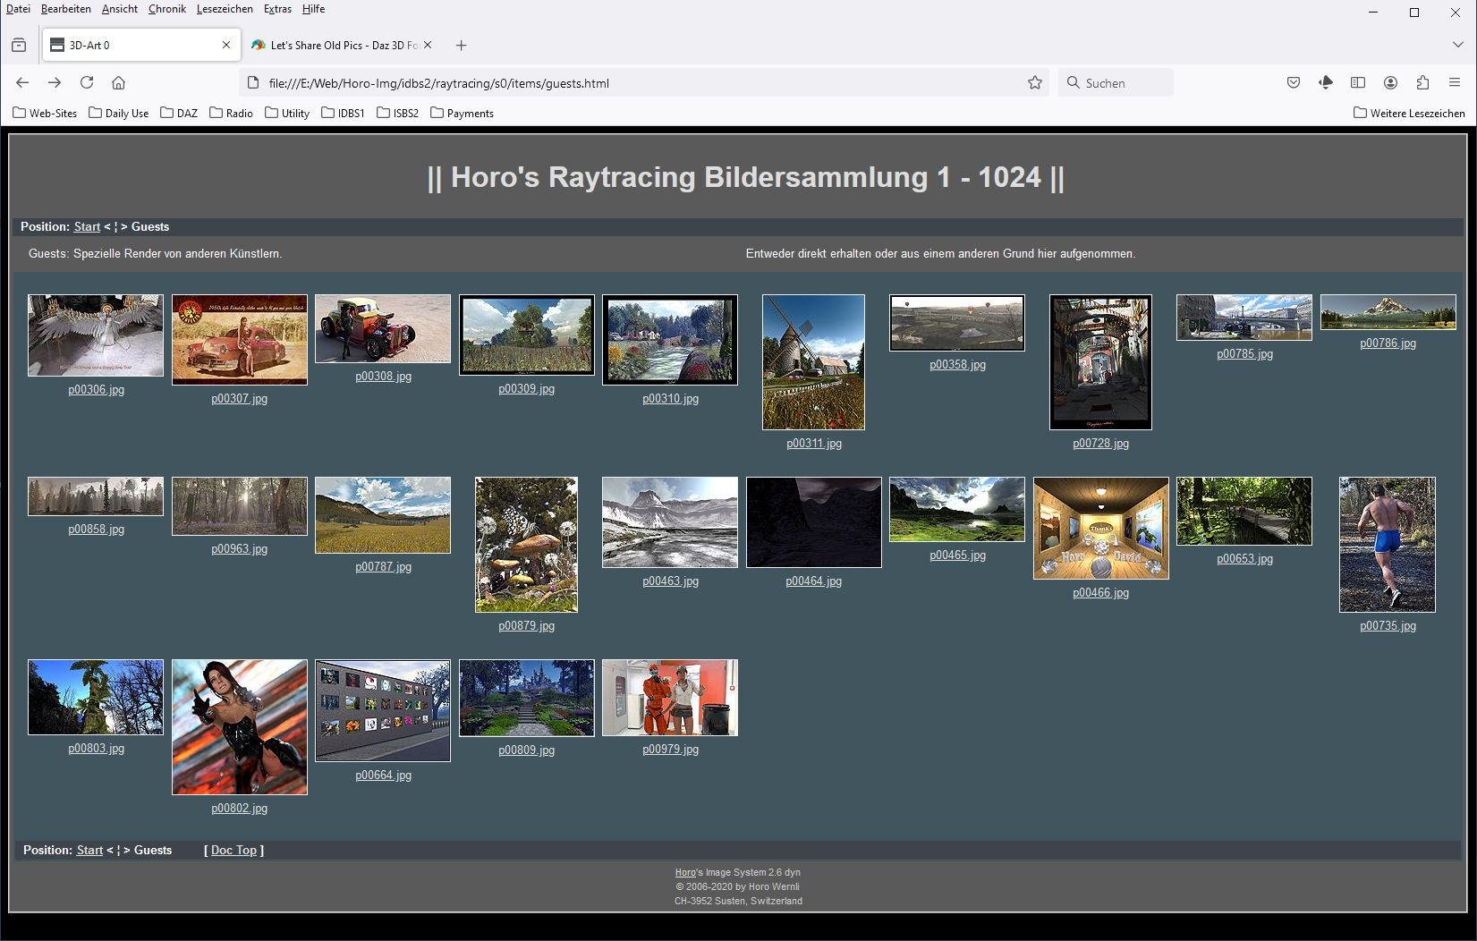1477x941 pixels.
Task: Reload the current page
Action: (x=87, y=82)
